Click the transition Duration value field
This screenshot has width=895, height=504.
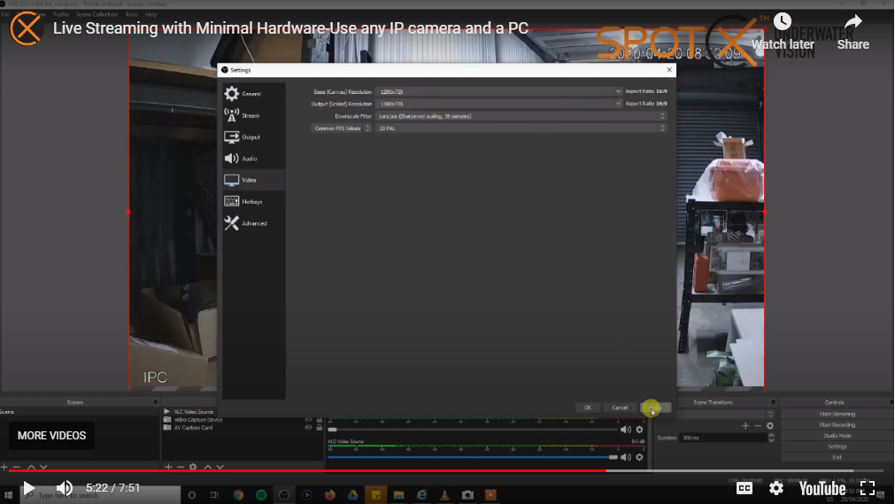[723, 438]
